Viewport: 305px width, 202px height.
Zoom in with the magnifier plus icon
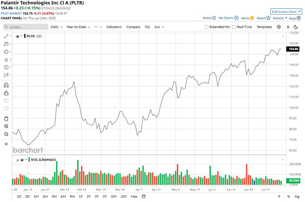coord(6,126)
